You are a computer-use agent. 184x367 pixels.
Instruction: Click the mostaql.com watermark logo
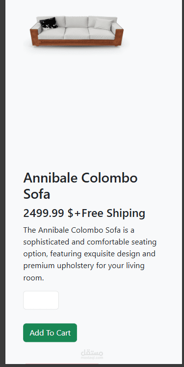pos(92,355)
